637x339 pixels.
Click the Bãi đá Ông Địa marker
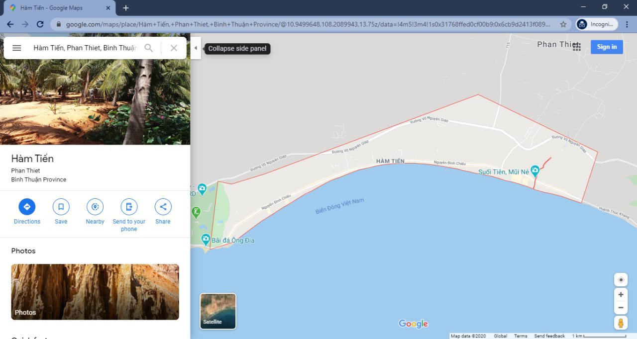click(206, 240)
